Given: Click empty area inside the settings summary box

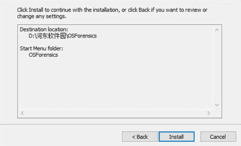Looking at the screenshot, I should 115,83.
